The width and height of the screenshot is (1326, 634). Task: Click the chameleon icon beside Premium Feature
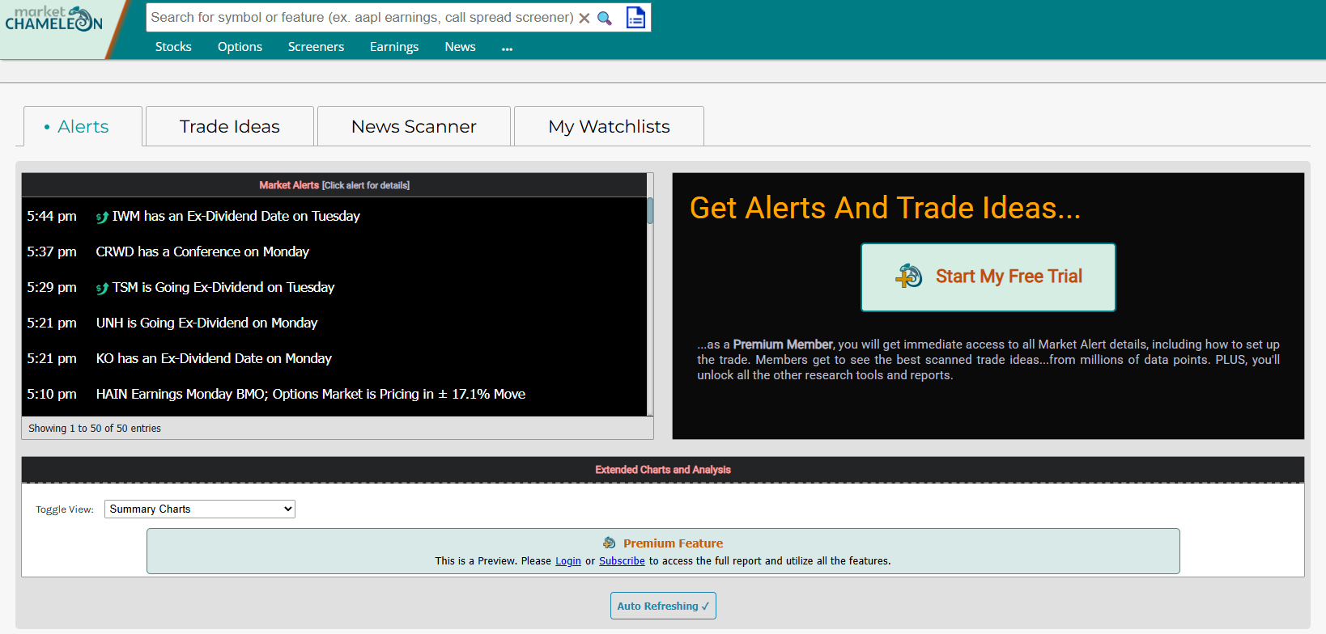[x=610, y=543]
